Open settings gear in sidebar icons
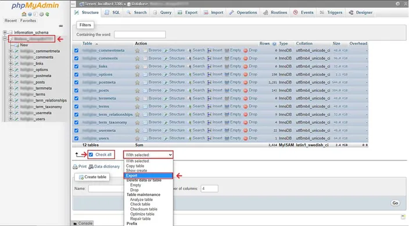 tap(41, 14)
